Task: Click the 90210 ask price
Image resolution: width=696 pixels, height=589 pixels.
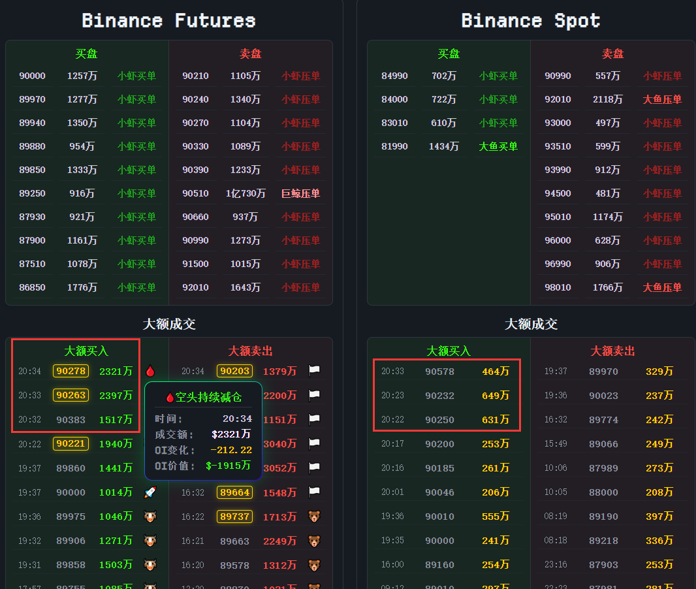Action: pyautogui.click(x=195, y=76)
